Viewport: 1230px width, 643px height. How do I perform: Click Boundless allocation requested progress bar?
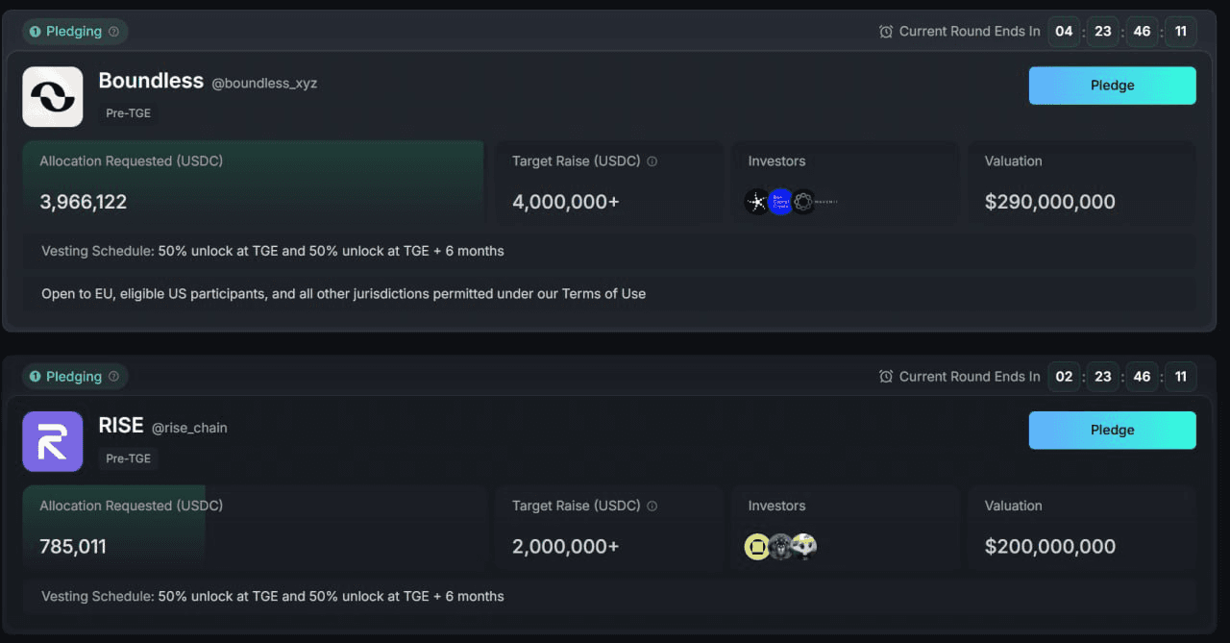pyautogui.click(x=254, y=183)
